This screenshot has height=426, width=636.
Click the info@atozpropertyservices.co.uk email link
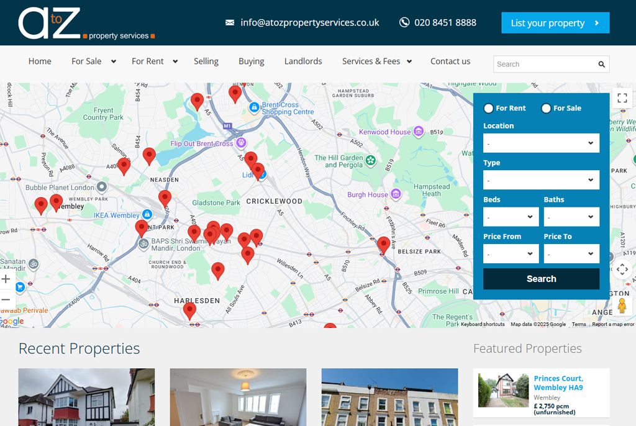tap(309, 23)
